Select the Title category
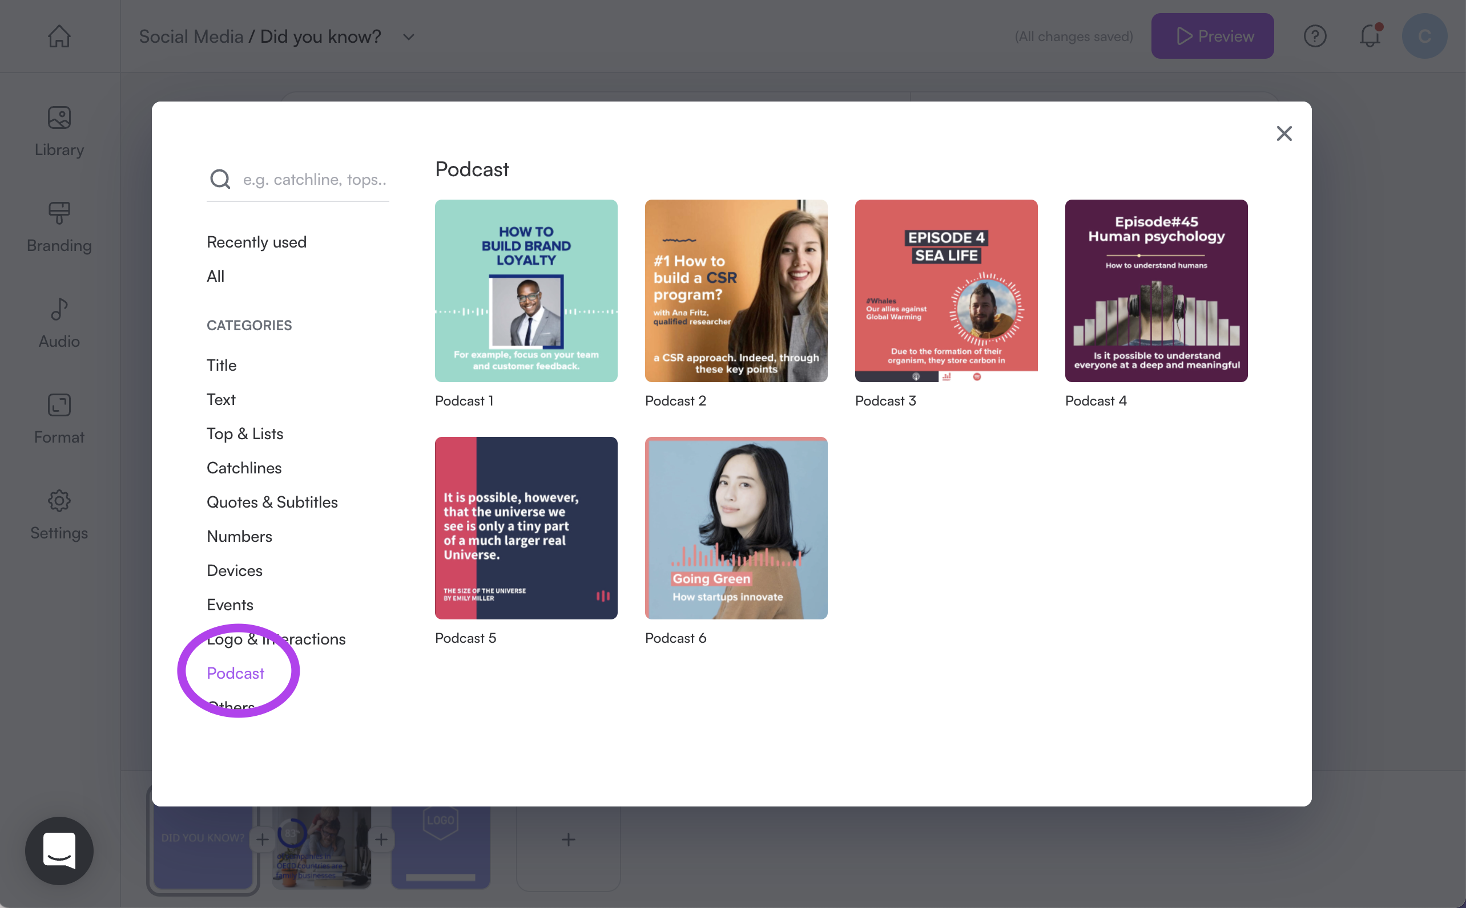The image size is (1466, 908). [x=221, y=365]
